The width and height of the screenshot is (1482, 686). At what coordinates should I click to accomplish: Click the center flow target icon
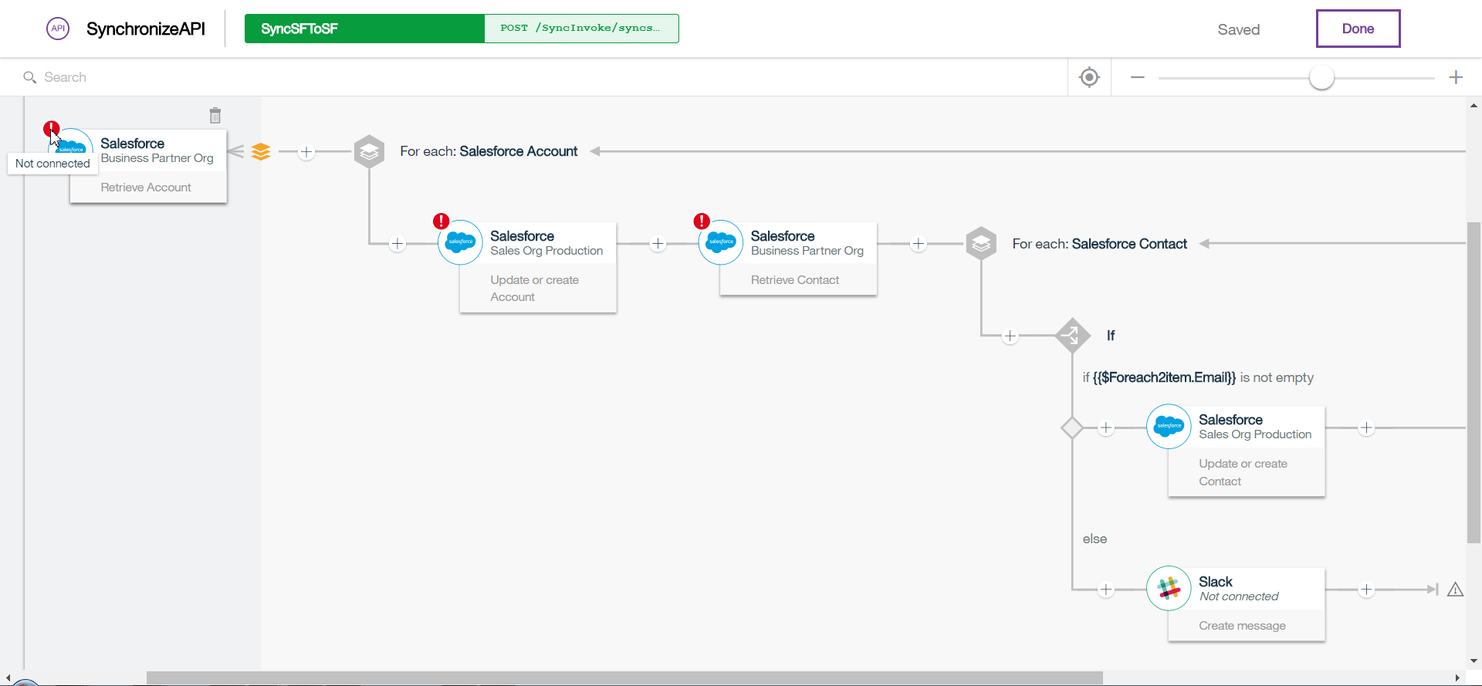[1089, 77]
